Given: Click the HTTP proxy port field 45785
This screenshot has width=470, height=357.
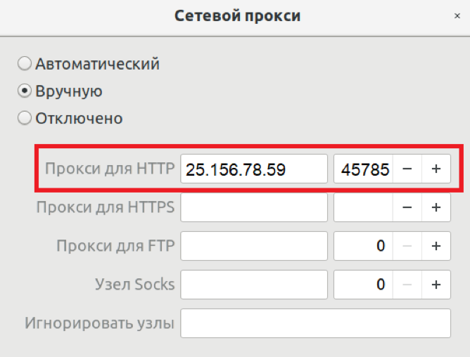Looking at the screenshot, I should tap(363, 169).
